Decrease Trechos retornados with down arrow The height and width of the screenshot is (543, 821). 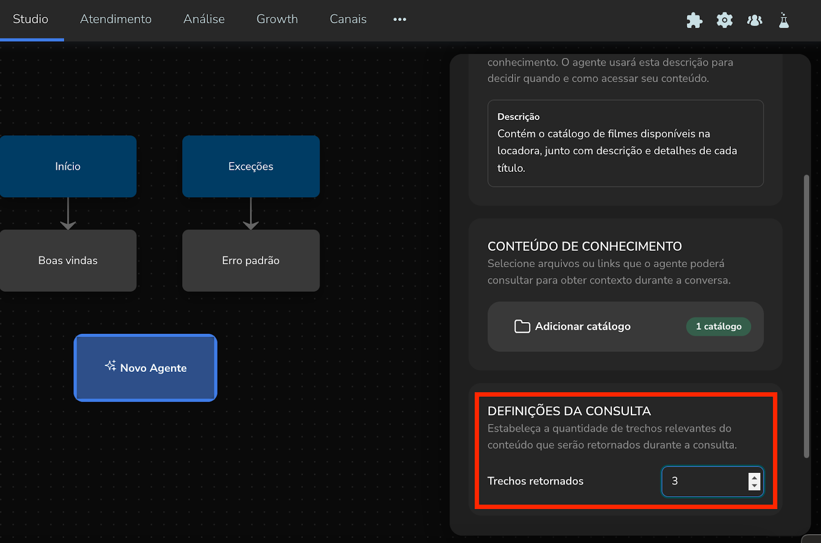pos(754,486)
